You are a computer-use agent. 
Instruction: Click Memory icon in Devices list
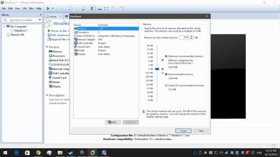coord(50,51)
